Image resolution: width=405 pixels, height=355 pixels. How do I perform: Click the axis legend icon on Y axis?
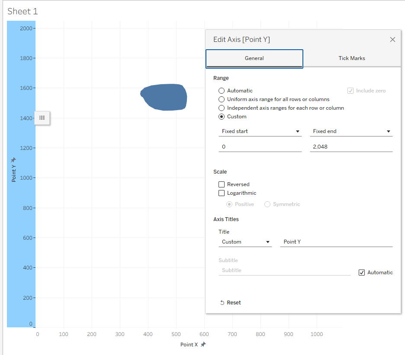click(42, 117)
